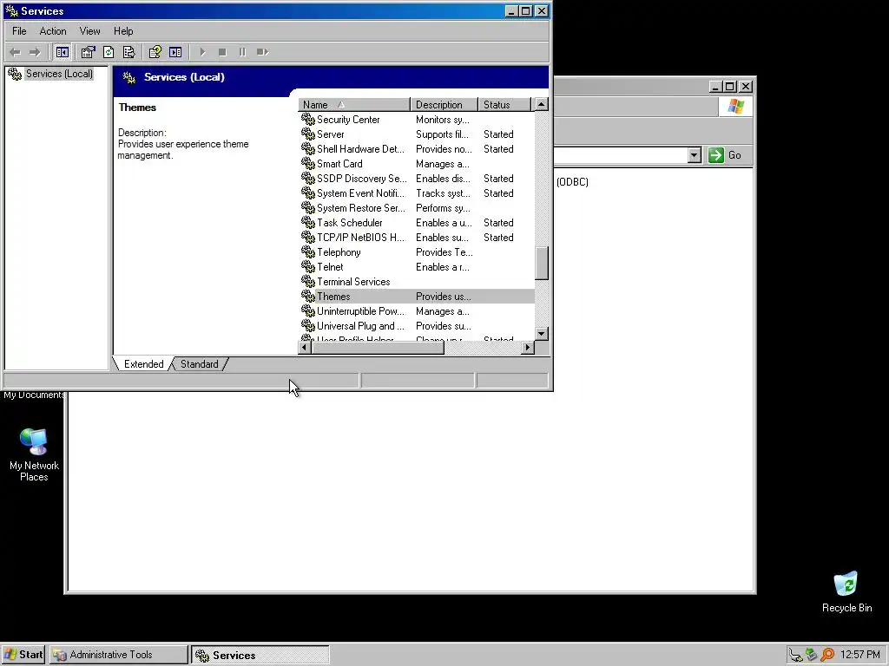Select the Server service row
The image size is (889, 666).
[417, 134]
